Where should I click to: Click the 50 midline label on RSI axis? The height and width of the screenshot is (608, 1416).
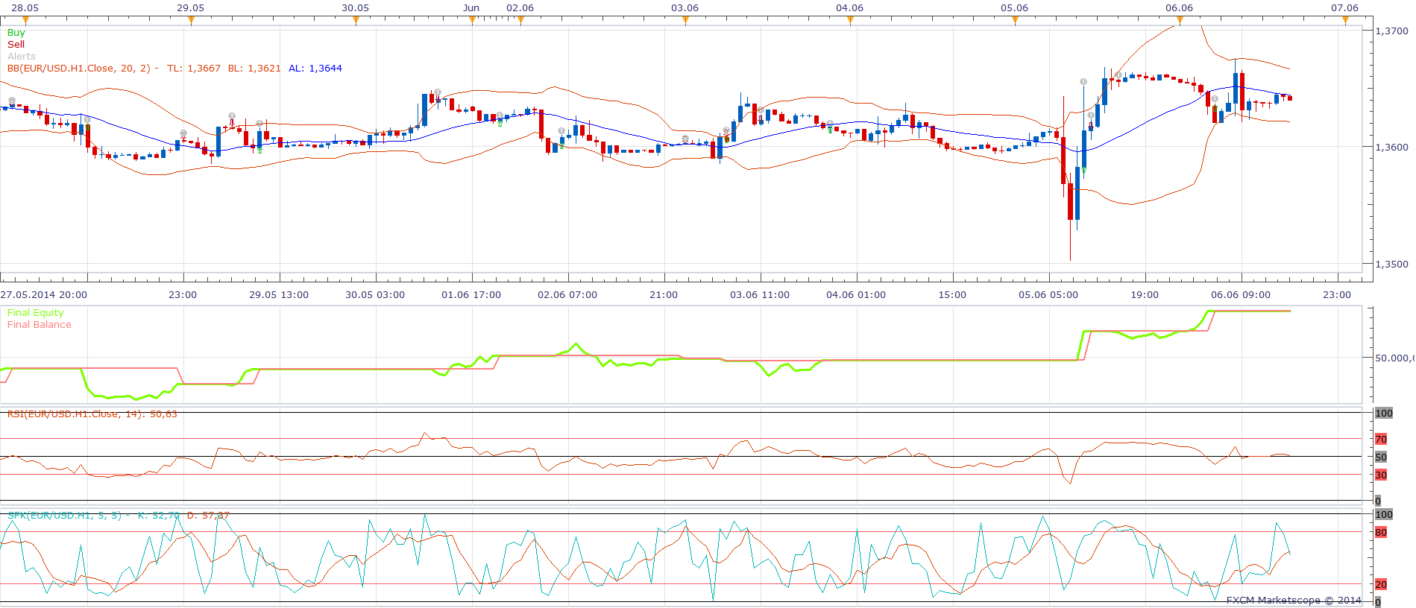coord(1381,457)
